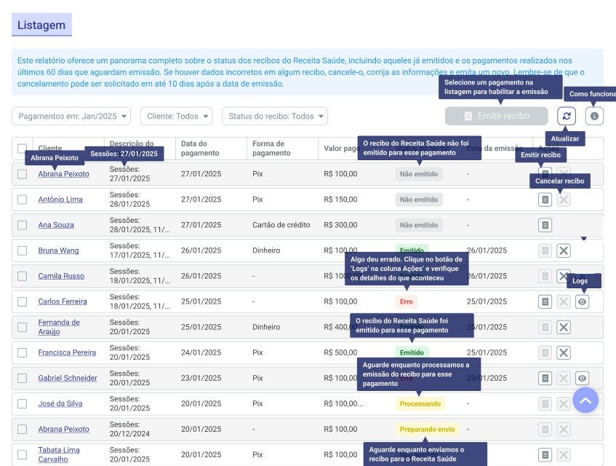This screenshot has width=616, height=466.
Task: Cancel receipt for Francisca Pereira
Action: (x=564, y=352)
